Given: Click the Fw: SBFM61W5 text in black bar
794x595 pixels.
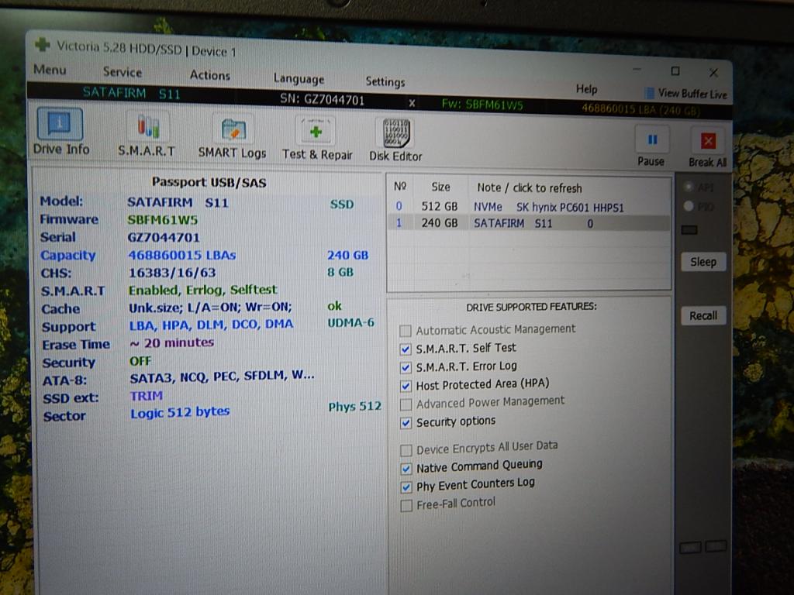Looking at the screenshot, I should 482,105.
